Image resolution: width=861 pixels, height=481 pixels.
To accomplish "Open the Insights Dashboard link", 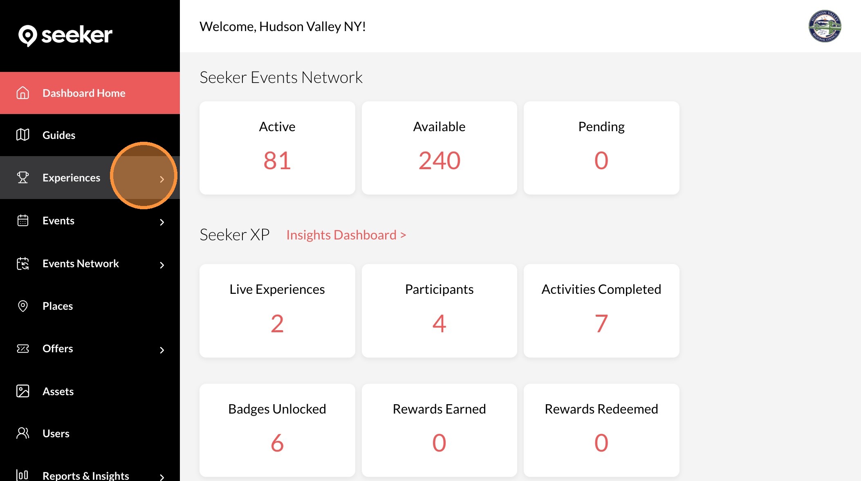I will click(x=346, y=235).
